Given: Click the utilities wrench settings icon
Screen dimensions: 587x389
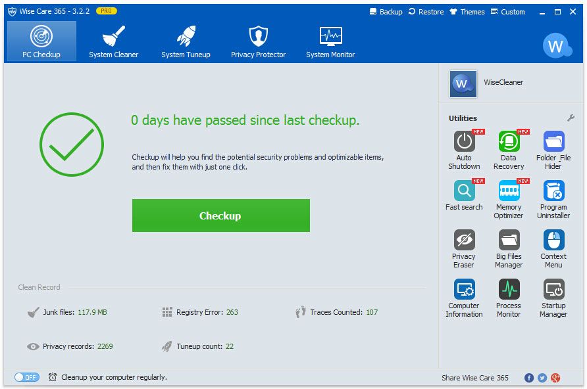Looking at the screenshot, I should [571, 118].
